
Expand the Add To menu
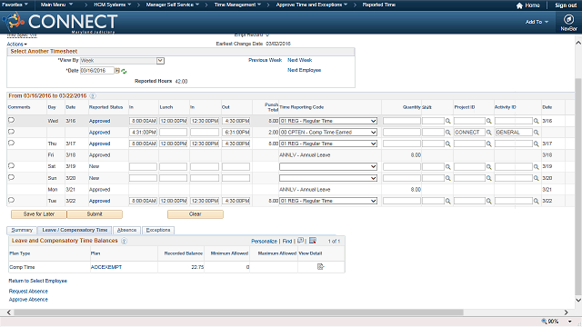pos(537,22)
